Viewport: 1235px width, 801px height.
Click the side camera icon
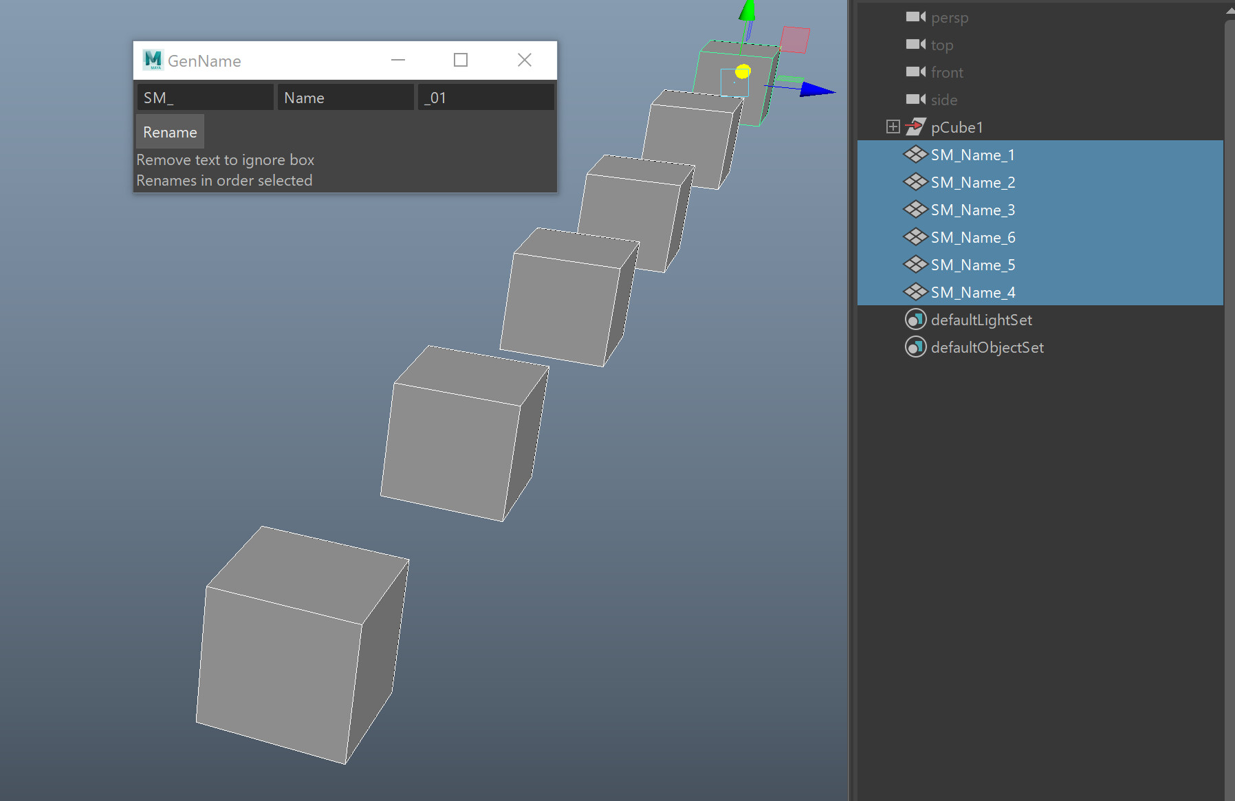915,99
